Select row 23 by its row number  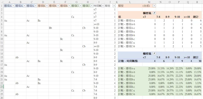tap(2, 87)
